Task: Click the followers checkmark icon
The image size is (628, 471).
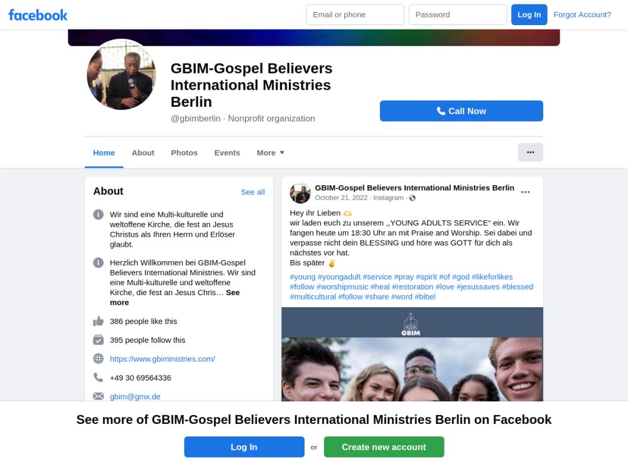Action: 99,340
